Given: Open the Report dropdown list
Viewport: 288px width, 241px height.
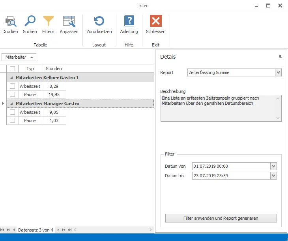Looking at the screenshot, I should 278,72.
